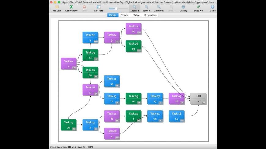Click the Zoom Out icon
The height and width of the screenshot is (149, 266).
159,7
